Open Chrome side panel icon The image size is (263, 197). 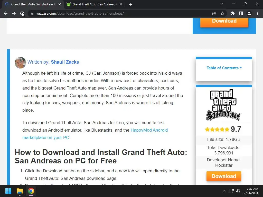tap(241, 13)
